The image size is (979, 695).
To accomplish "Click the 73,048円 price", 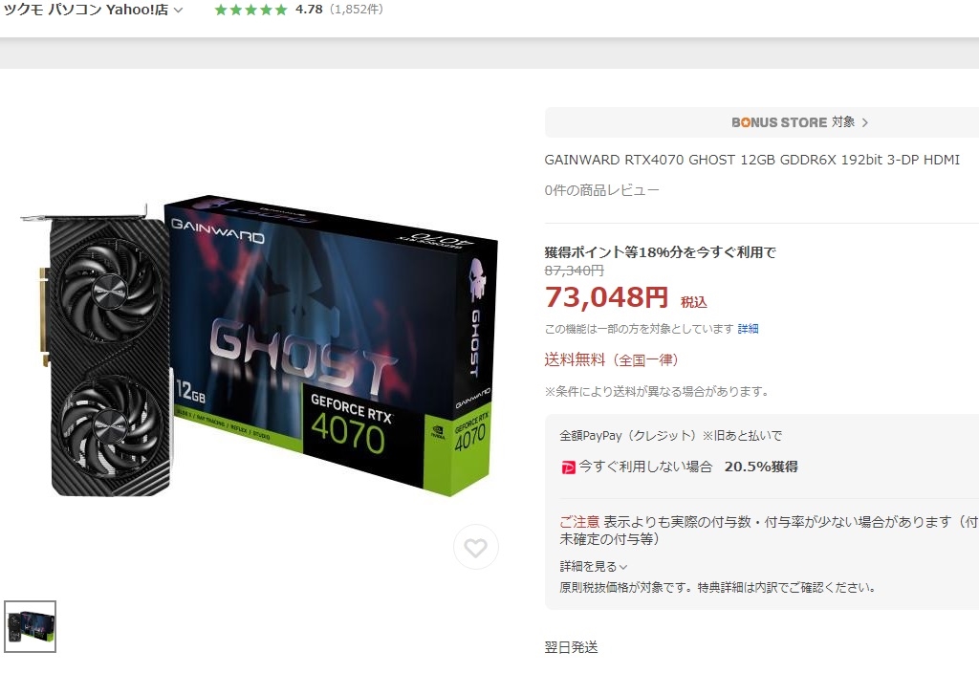I will [x=607, y=297].
